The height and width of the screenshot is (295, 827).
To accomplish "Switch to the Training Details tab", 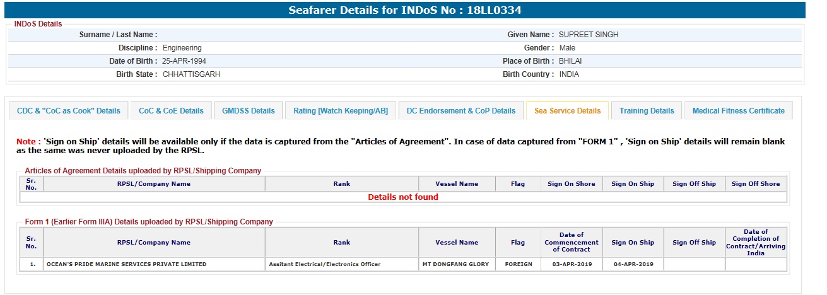I will 647,111.
